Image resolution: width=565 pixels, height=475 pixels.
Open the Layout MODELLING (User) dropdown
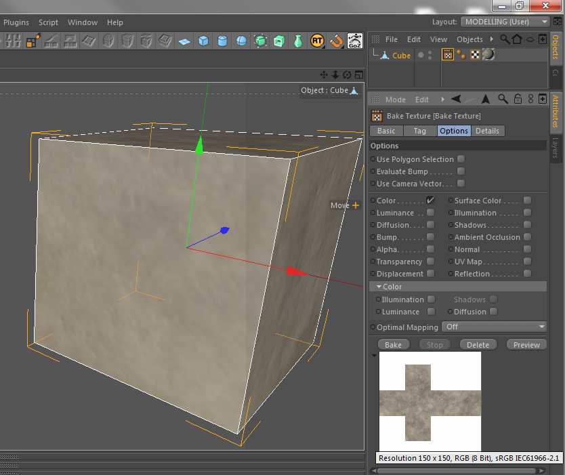point(505,22)
